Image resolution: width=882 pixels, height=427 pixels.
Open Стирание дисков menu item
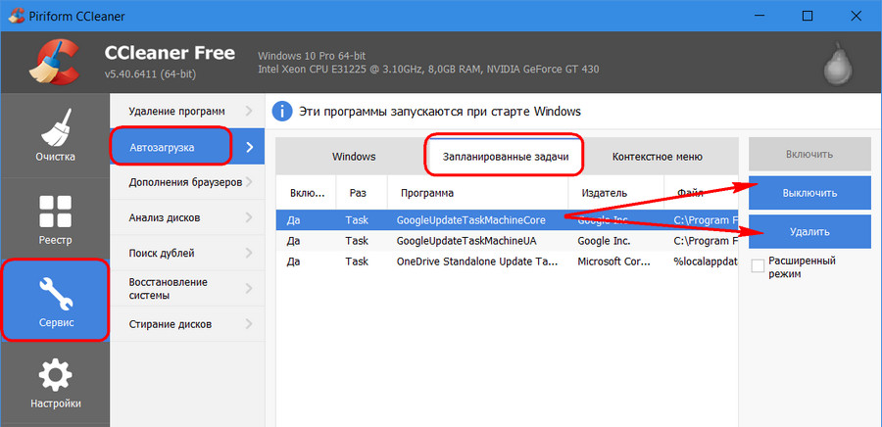coord(187,324)
